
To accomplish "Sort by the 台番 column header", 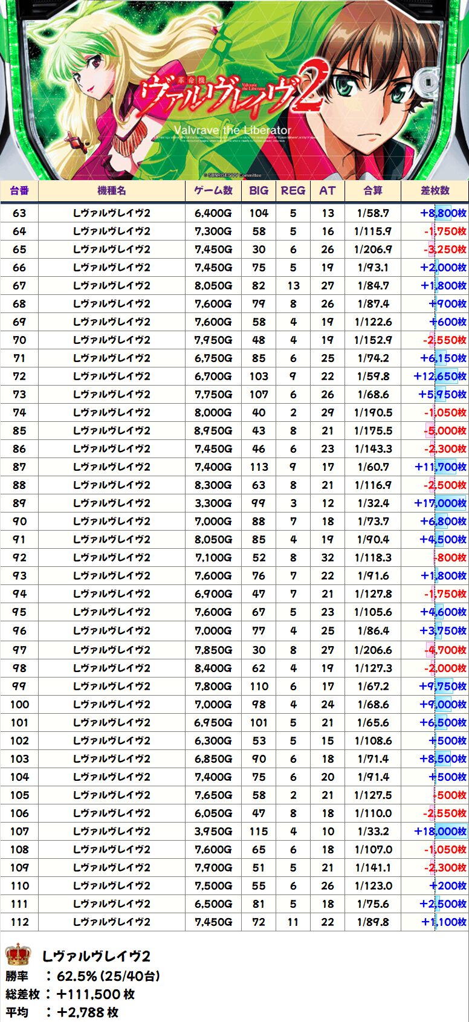I will (x=19, y=190).
